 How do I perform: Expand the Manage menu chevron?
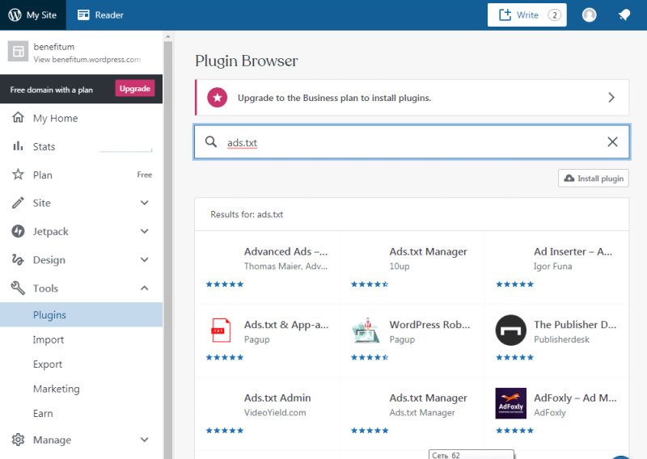pyautogui.click(x=145, y=440)
